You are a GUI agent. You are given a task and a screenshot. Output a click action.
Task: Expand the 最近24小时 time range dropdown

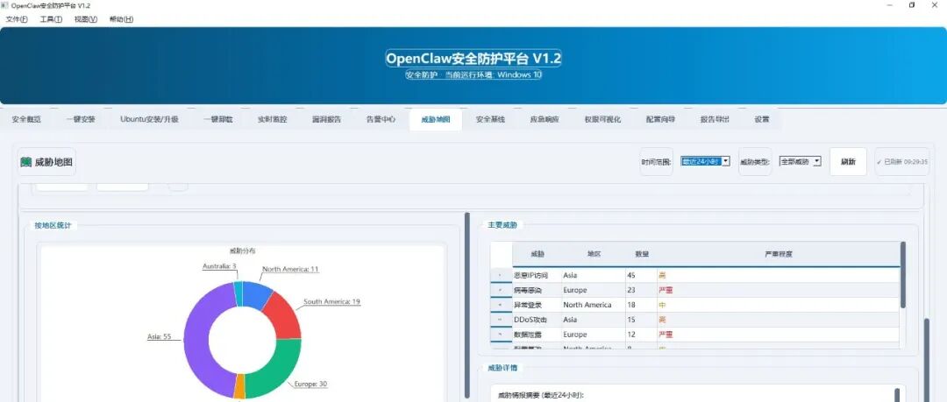[x=705, y=161]
